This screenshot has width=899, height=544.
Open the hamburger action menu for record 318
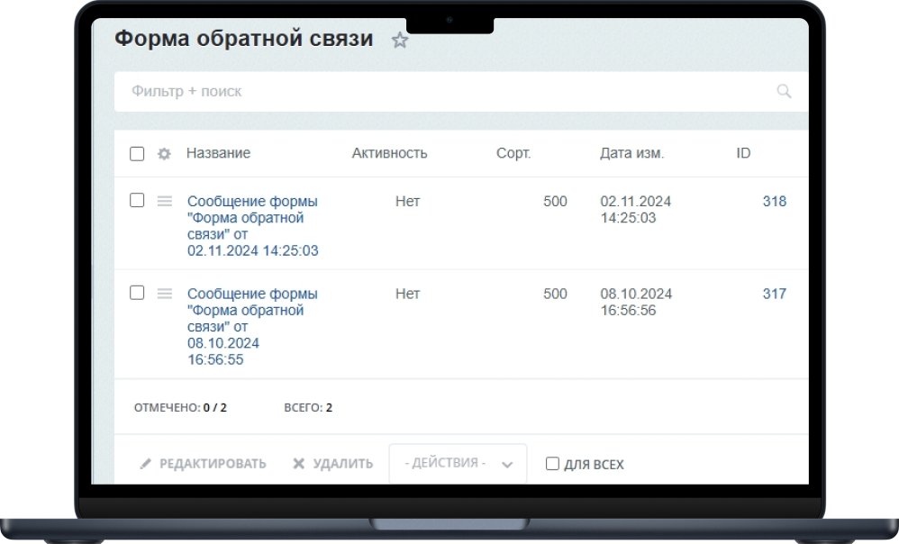click(166, 202)
